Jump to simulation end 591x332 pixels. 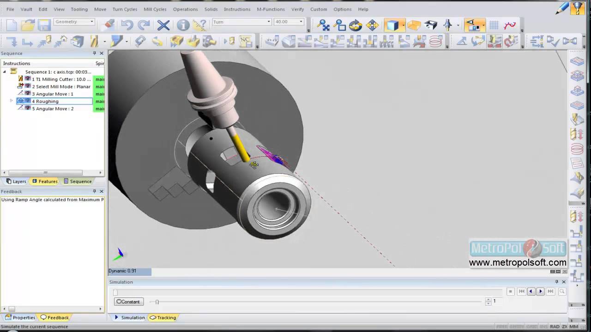(550, 291)
